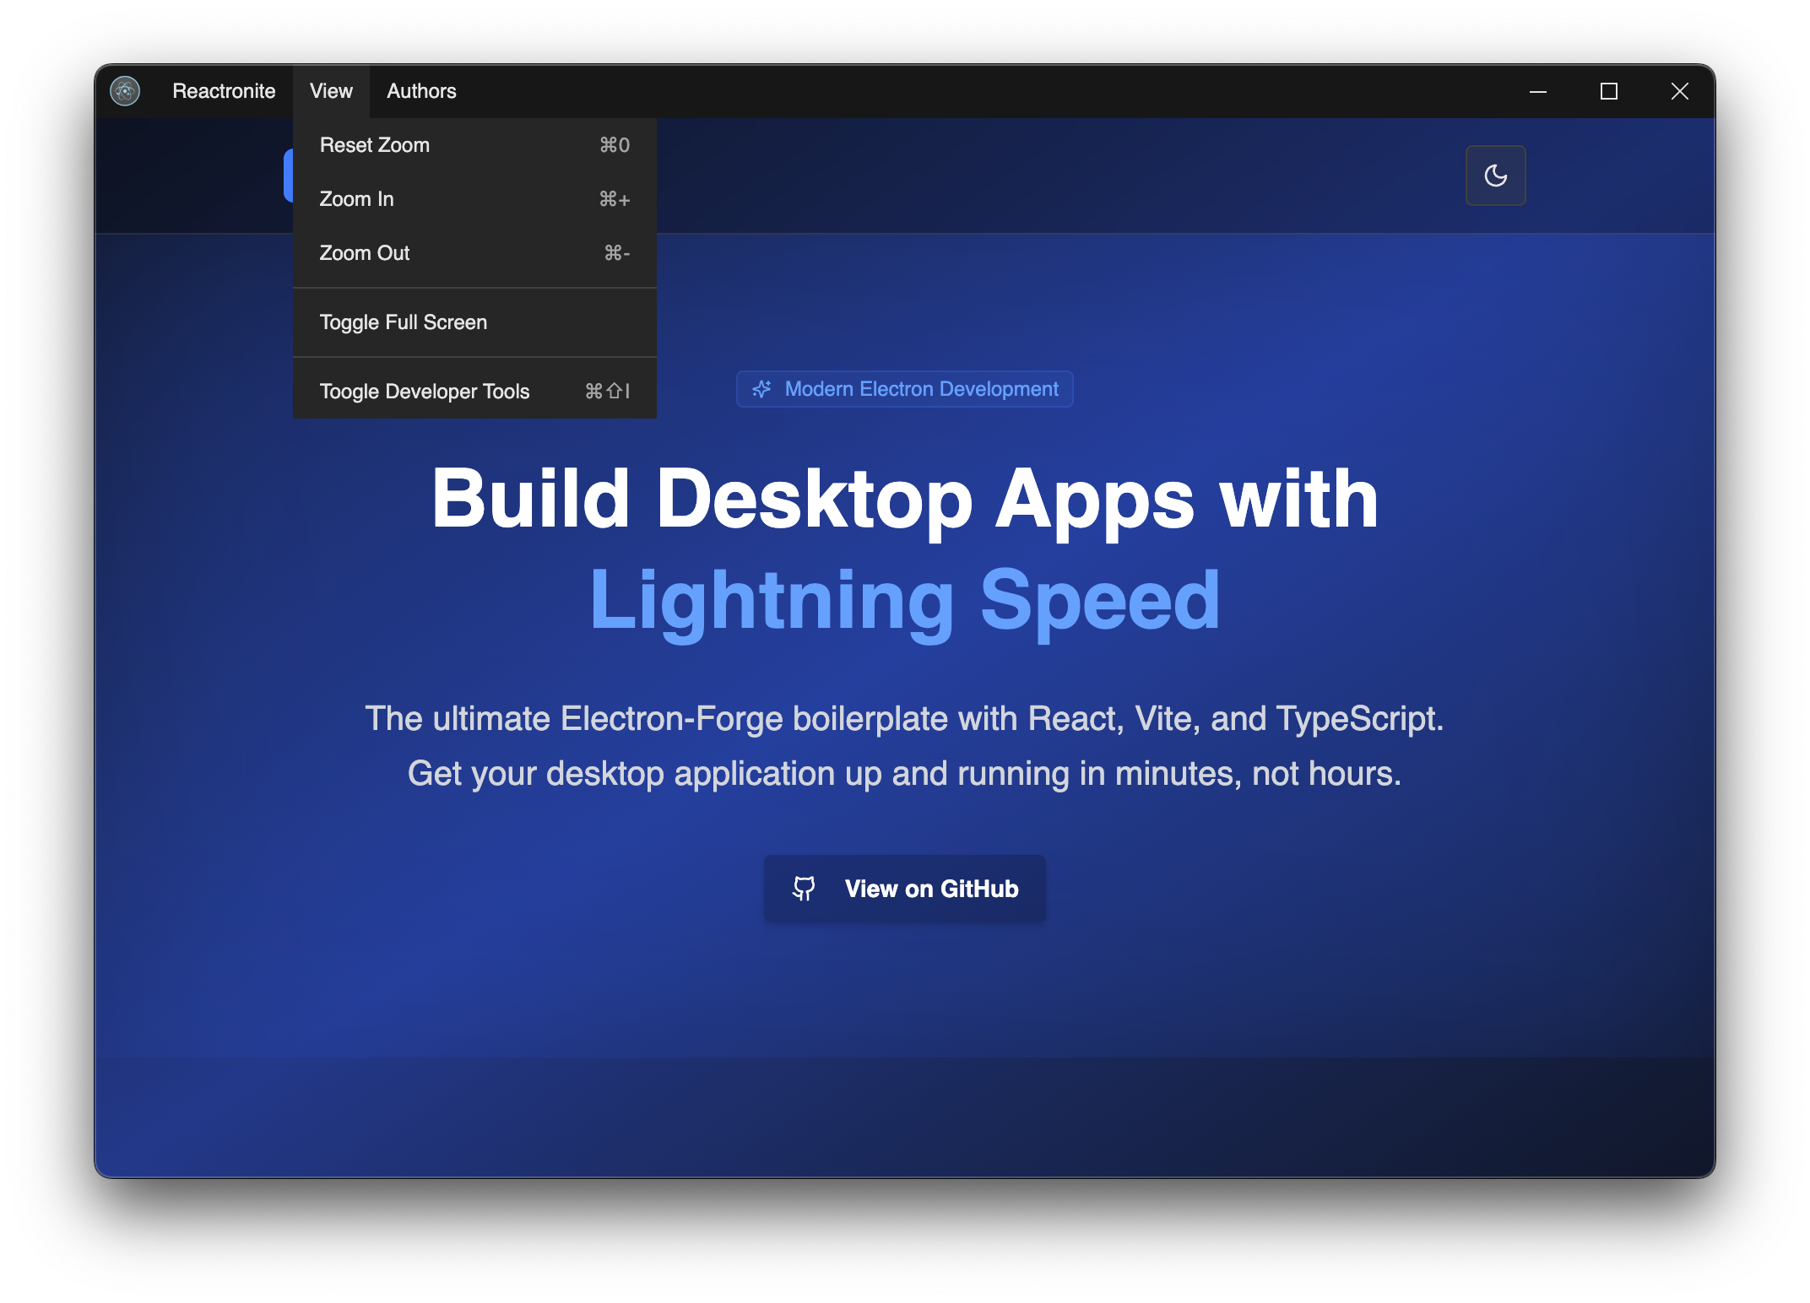Screen dimensions: 1810x1303
Task: Click the Build Desktop Apps with headline
Action: pos(904,499)
